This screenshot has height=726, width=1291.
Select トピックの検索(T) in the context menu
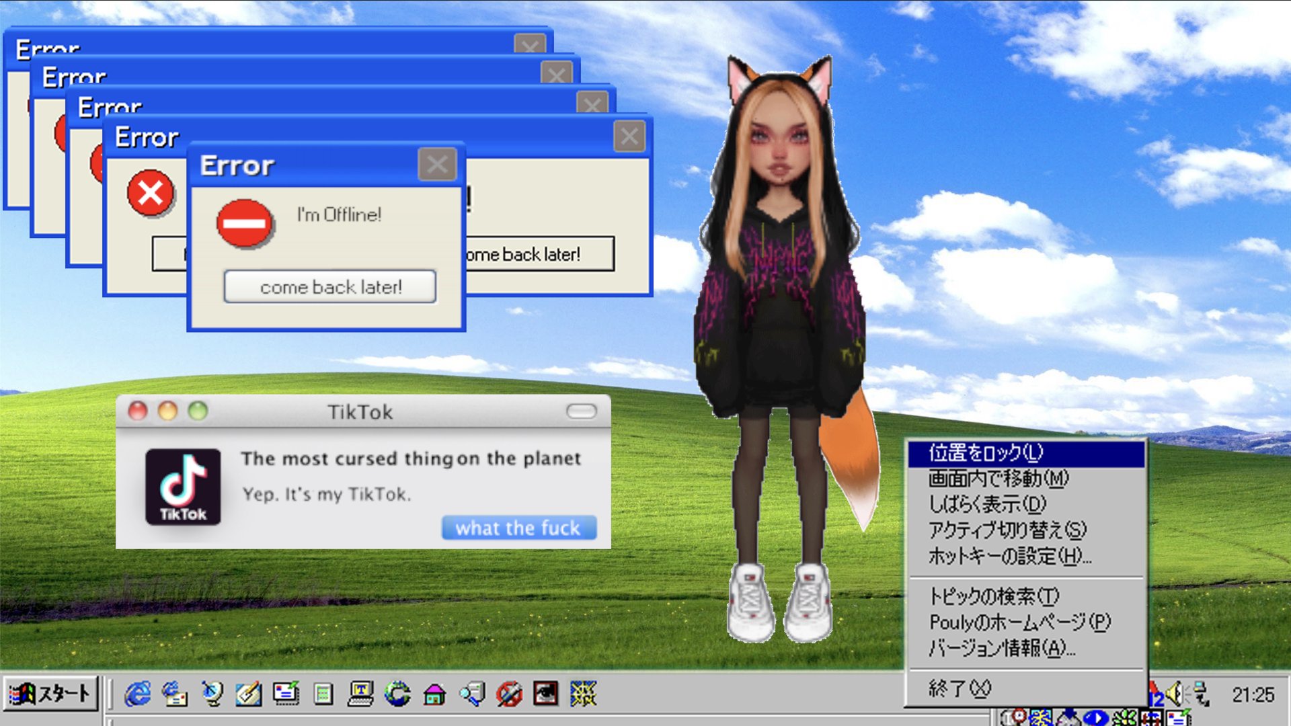[x=1026, y=596]
